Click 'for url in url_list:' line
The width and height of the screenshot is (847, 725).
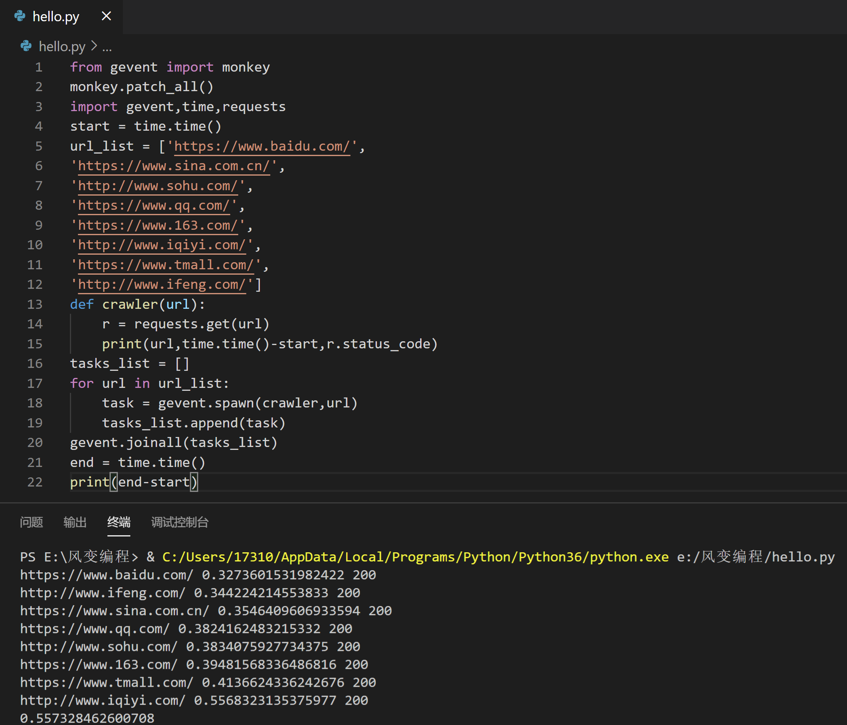149,384
